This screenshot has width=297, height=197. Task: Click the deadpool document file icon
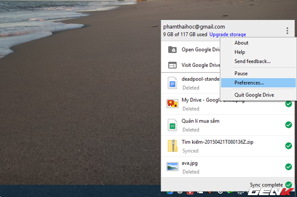point(172,83)
